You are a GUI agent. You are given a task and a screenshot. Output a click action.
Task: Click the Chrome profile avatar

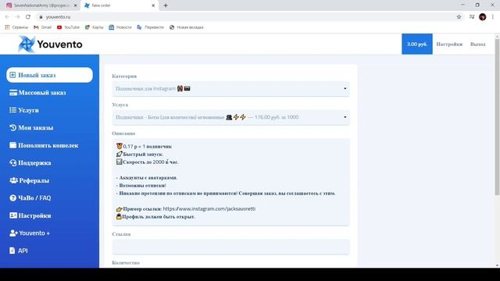click(x=483, y=17)
